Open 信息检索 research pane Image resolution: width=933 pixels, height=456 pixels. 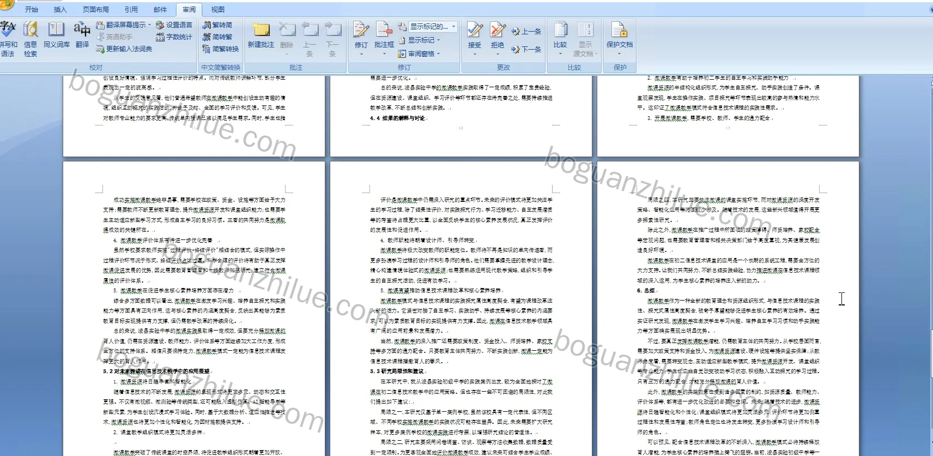[x=31, y=39]
